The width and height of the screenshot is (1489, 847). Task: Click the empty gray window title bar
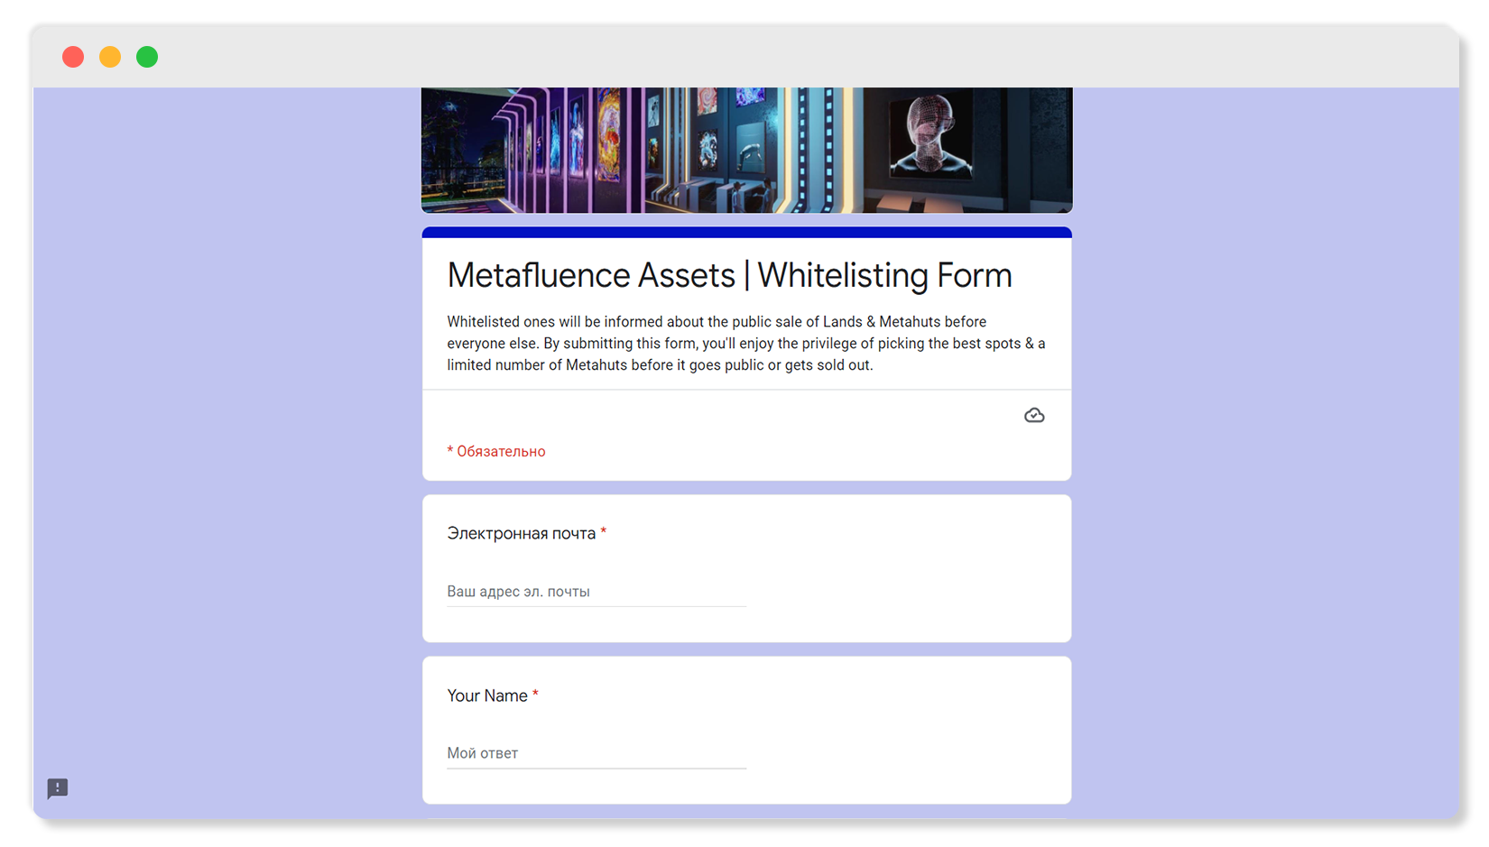click(745, 57)
